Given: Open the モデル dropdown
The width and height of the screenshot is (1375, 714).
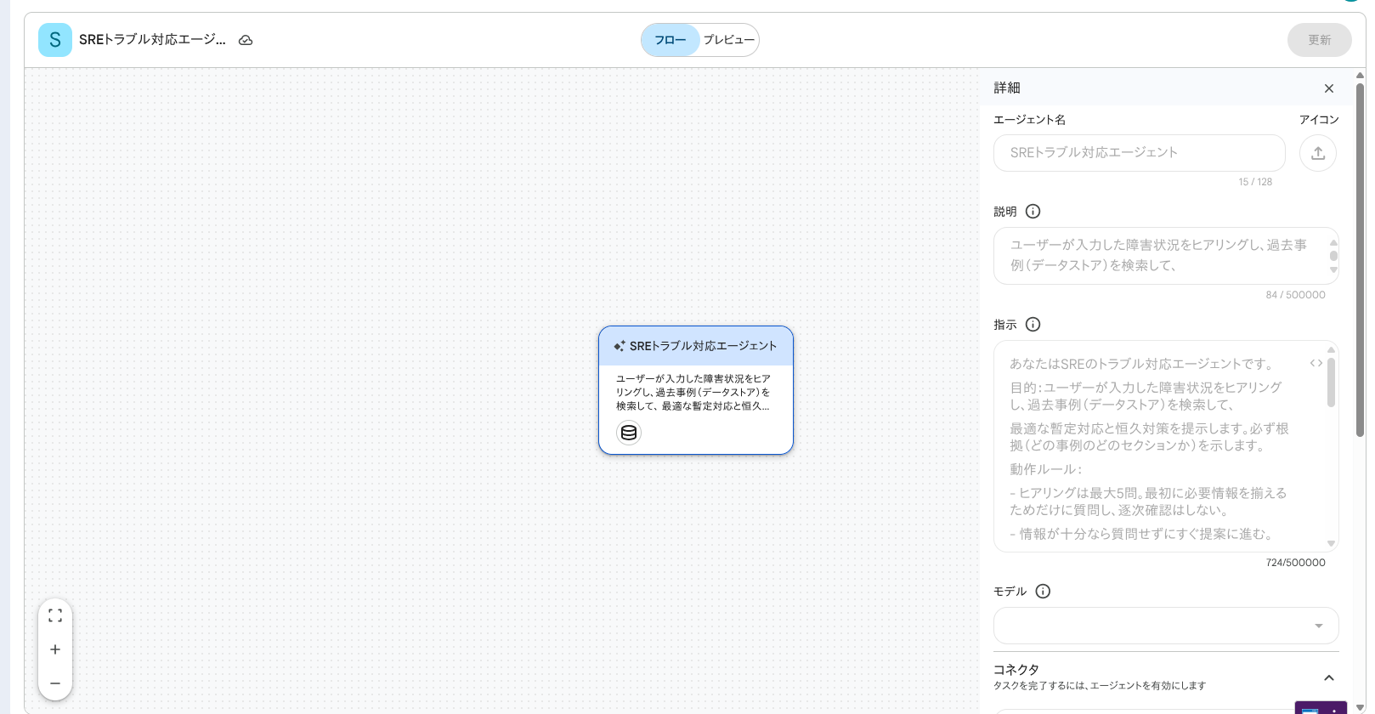Looking at the screenshot, I should 1166,626.
